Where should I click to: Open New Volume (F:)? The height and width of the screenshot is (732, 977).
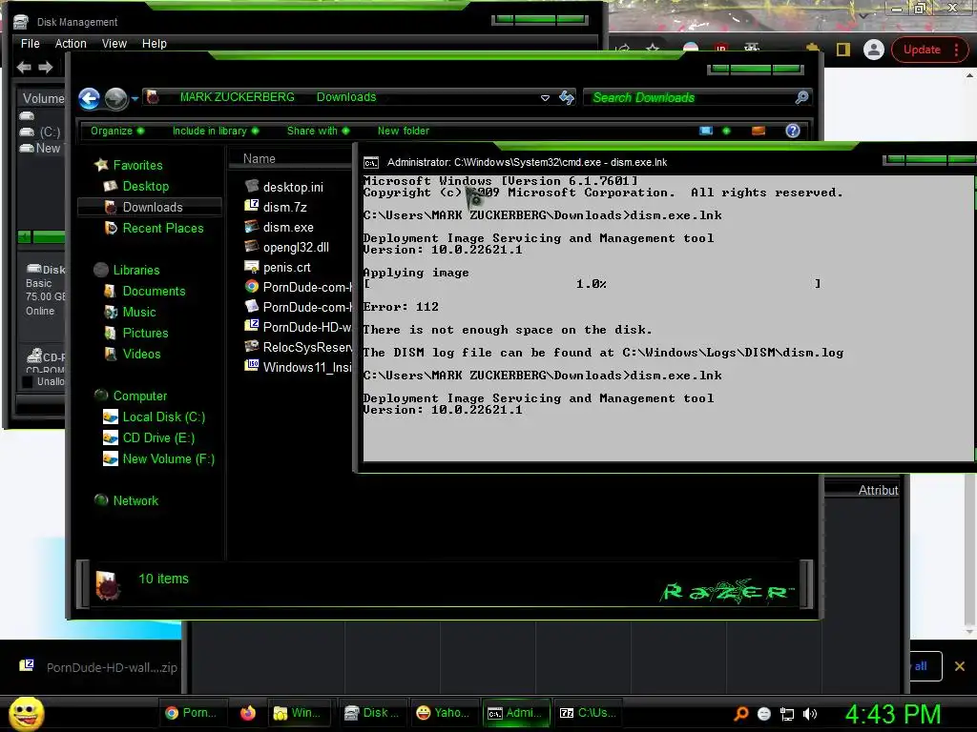(168, 458)
